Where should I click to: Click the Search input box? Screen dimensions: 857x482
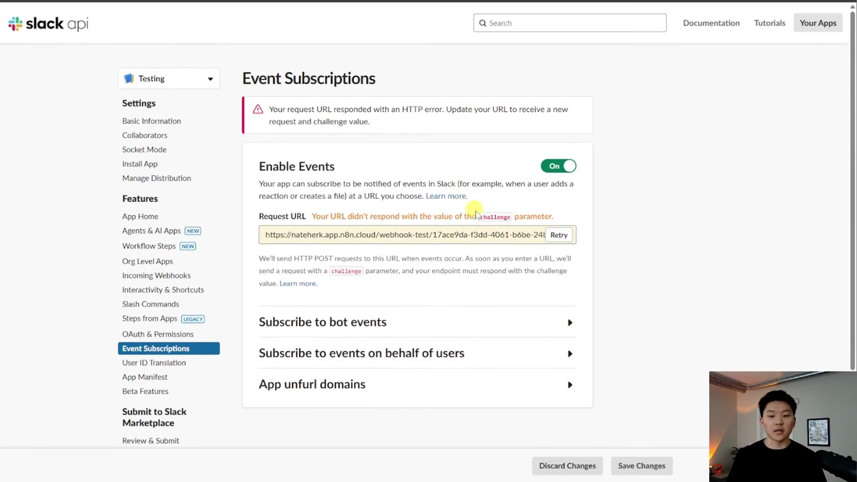click(x=570, y=23)
